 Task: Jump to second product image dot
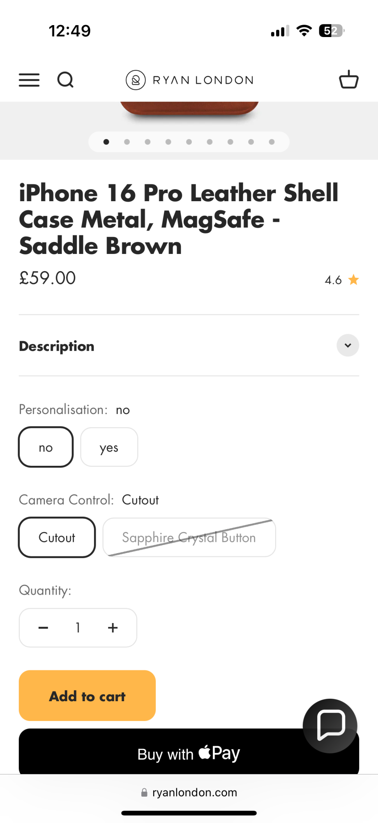tap(127, 142)
